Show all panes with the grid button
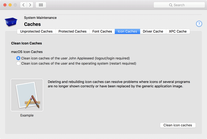This screenshot has width=207, height=139. pos(41,5)
